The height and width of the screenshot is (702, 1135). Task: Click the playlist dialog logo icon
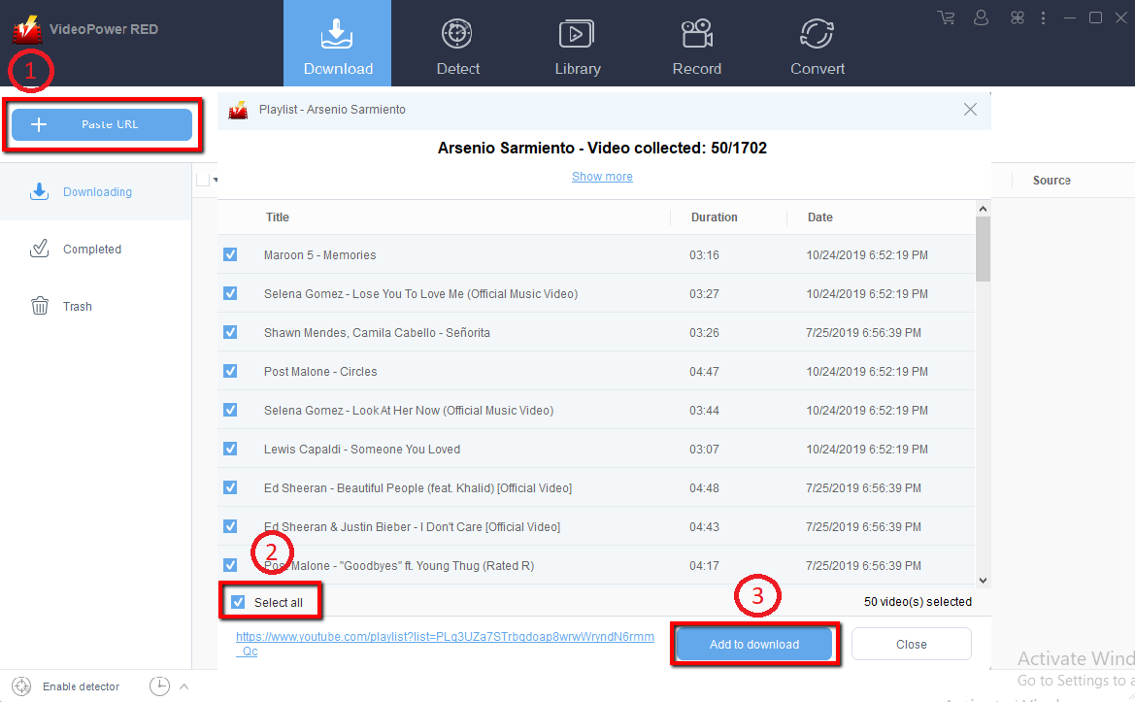pyautogui.click(x=238, y=110)
